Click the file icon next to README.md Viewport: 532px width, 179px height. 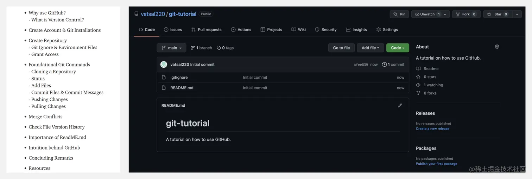click(x=164, y=88)
